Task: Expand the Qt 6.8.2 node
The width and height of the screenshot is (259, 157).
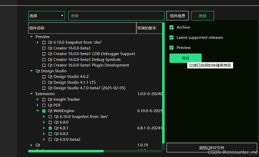Action: click(44, 134)
